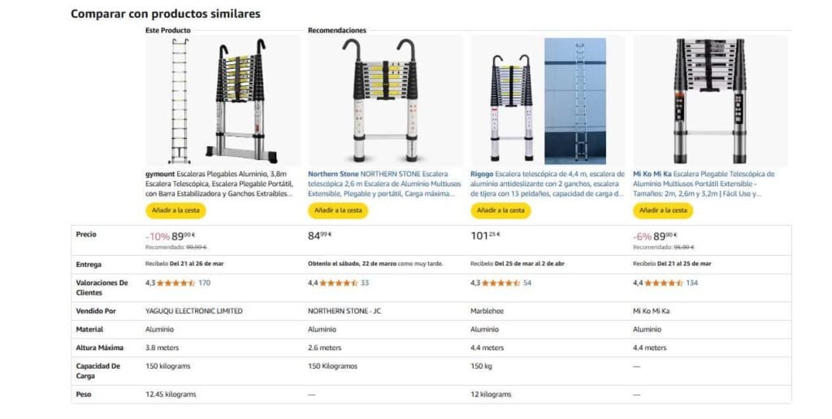Open the Mi Ko Mi Ka ladder image
Screen dimensions: 832x419
pos(710,101)
